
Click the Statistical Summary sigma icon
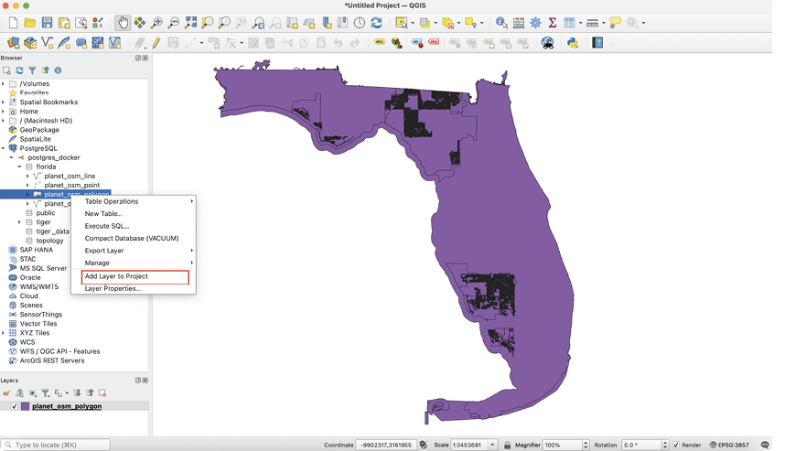(553, 23)
